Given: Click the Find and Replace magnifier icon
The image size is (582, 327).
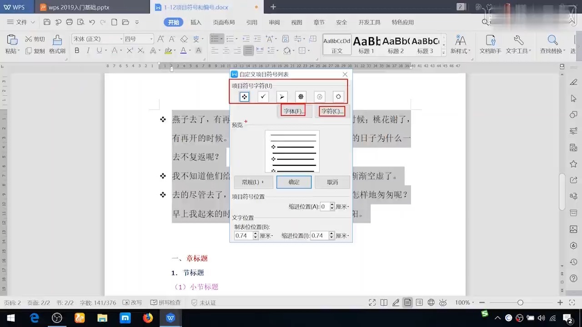Looking at the screenshot, I should coord(552,40).
